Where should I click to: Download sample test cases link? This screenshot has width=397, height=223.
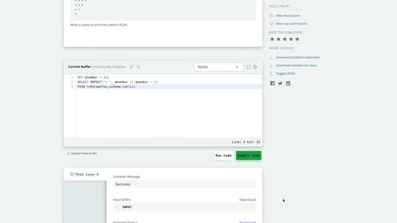(297, 66)
